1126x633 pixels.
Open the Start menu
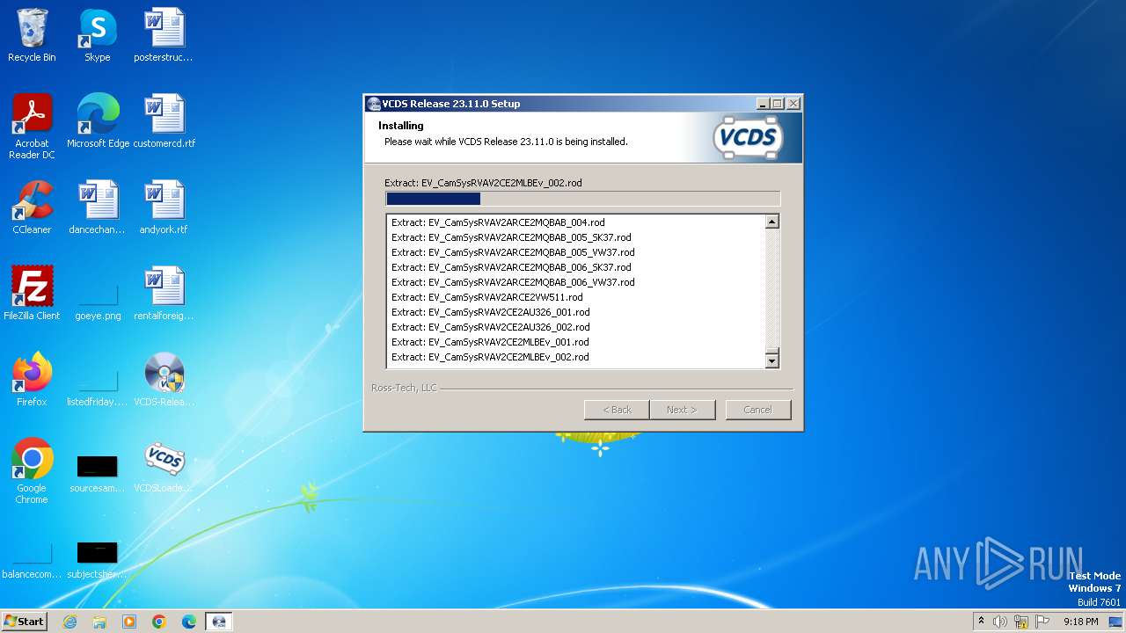click(x=24, y=622)
